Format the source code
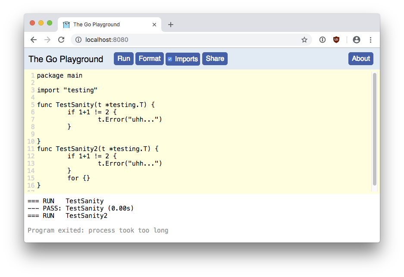Image resolution: width=404 pixels, height=277 pixels. [x=150, y=59]
